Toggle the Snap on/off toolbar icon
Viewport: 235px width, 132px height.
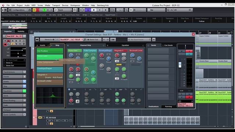tap(131, 10)
